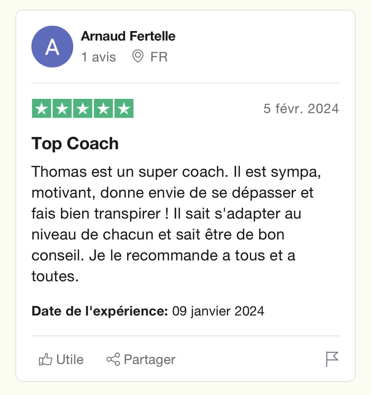Screen dimensions: 371x395
Task: Click the "Date de l'expérience" bold label
Action: point(100,311)
